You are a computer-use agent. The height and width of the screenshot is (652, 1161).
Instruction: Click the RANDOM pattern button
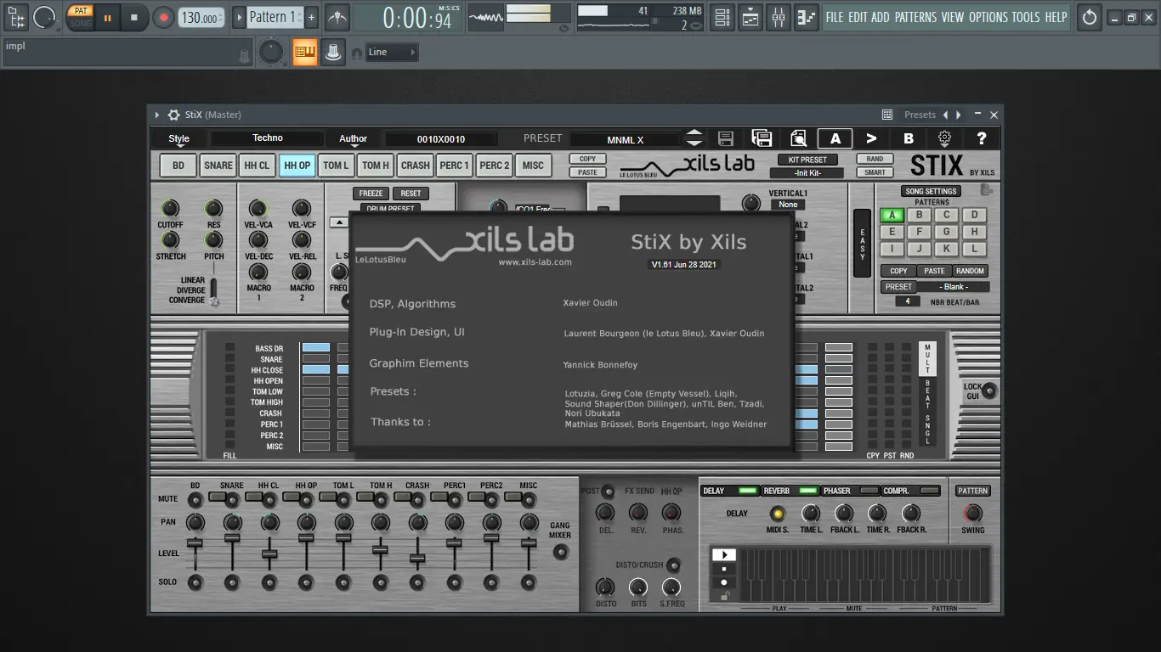point(970,271)
